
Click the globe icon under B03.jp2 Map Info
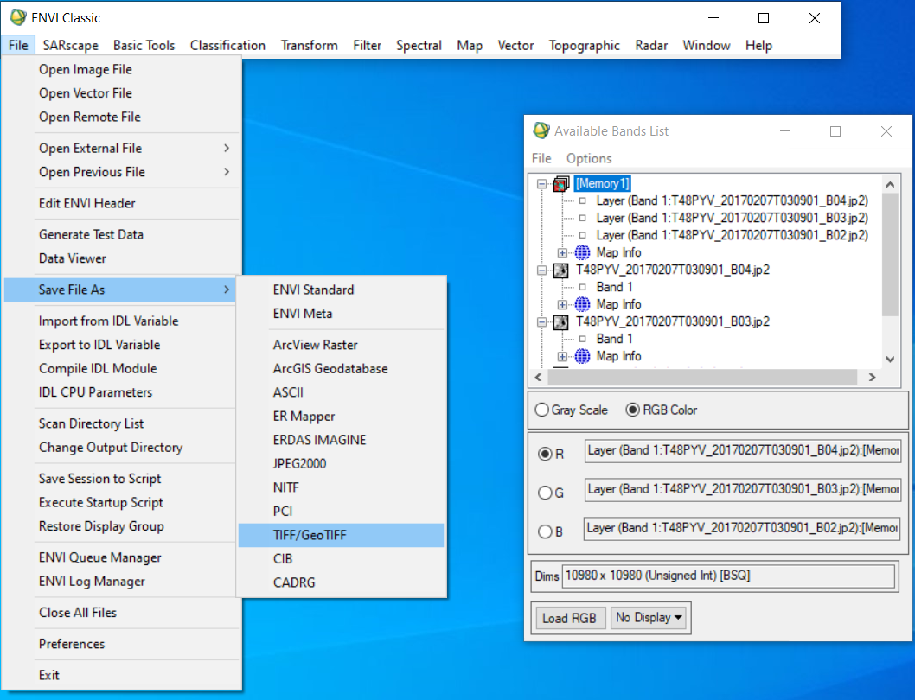coord(582,356)
